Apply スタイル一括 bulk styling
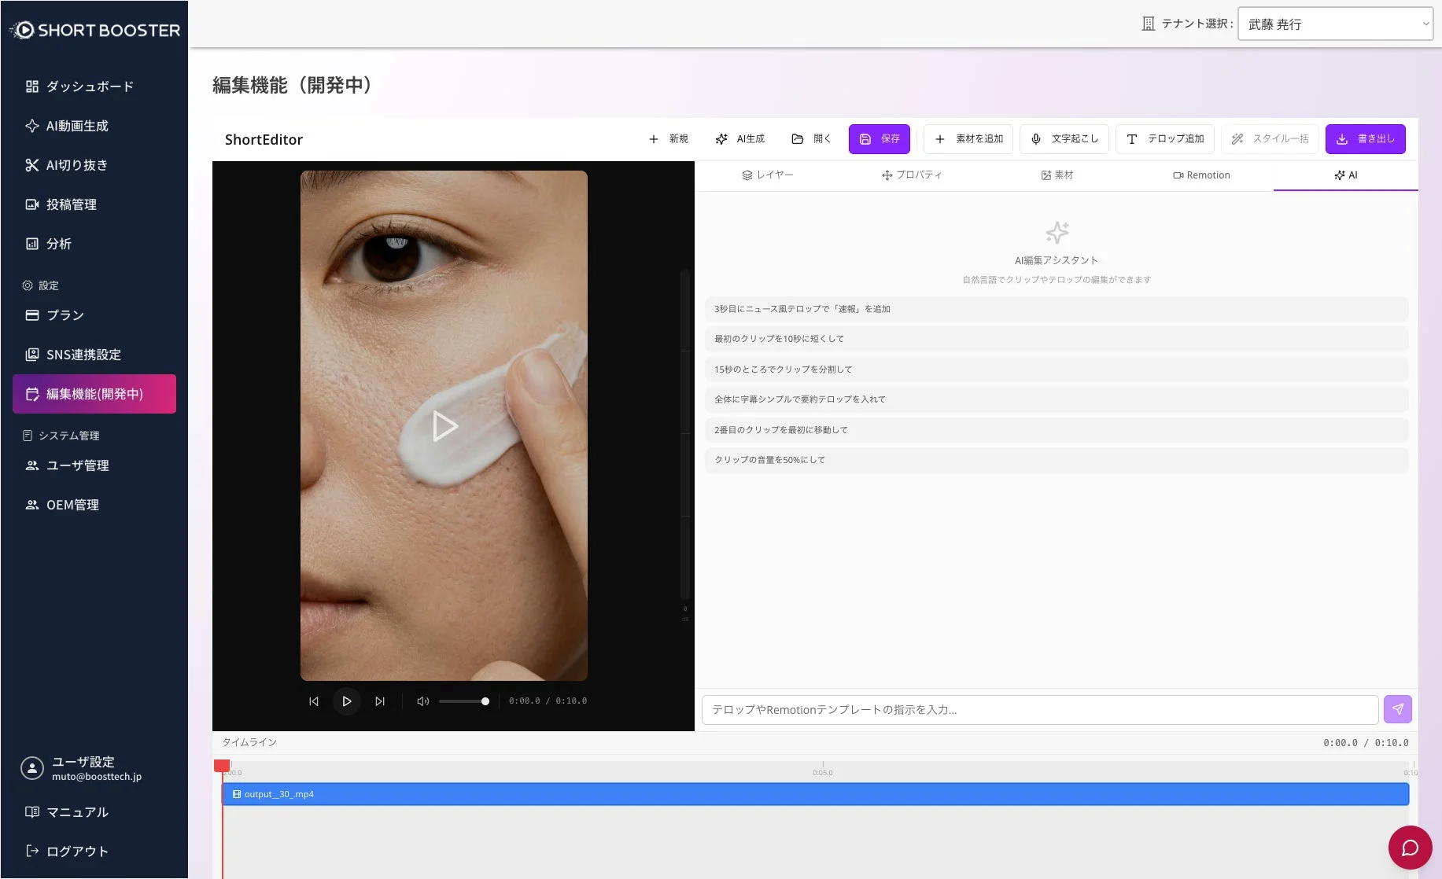Screen dimensions: 1442x879 (1270, 138)
